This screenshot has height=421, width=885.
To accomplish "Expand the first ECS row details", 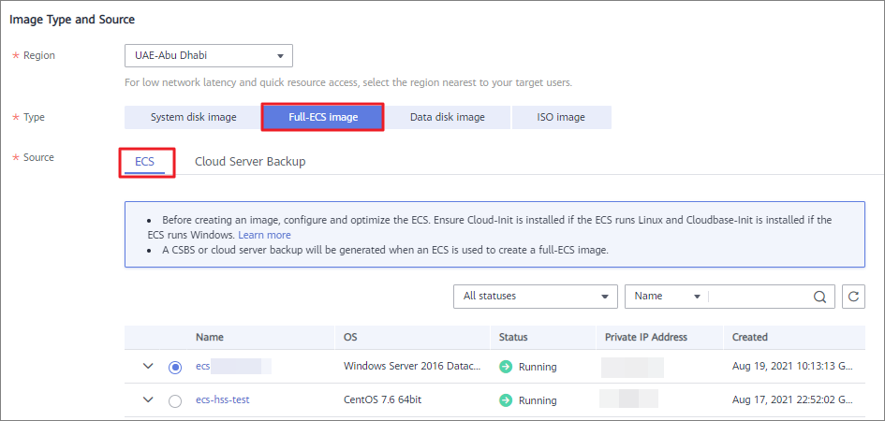I will point(148,366).
